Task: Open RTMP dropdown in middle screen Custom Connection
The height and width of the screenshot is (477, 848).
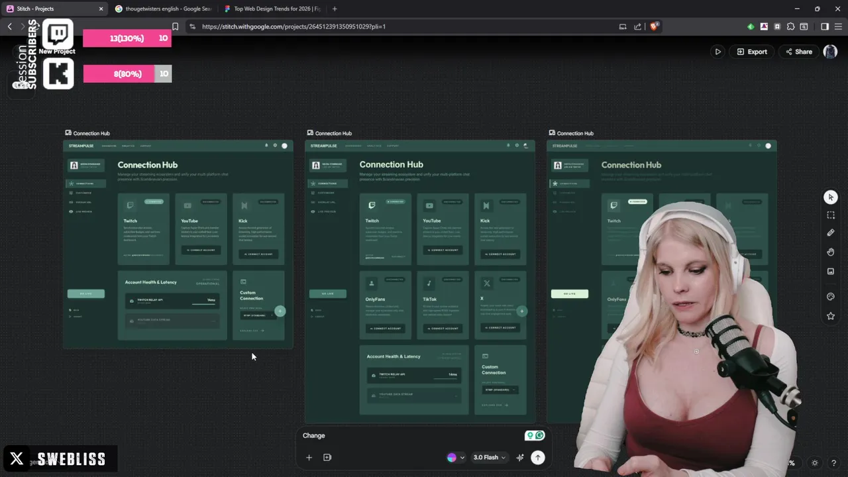Action: tap(500, 390)
